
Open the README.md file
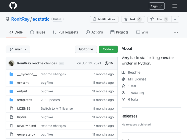point(27,126)
